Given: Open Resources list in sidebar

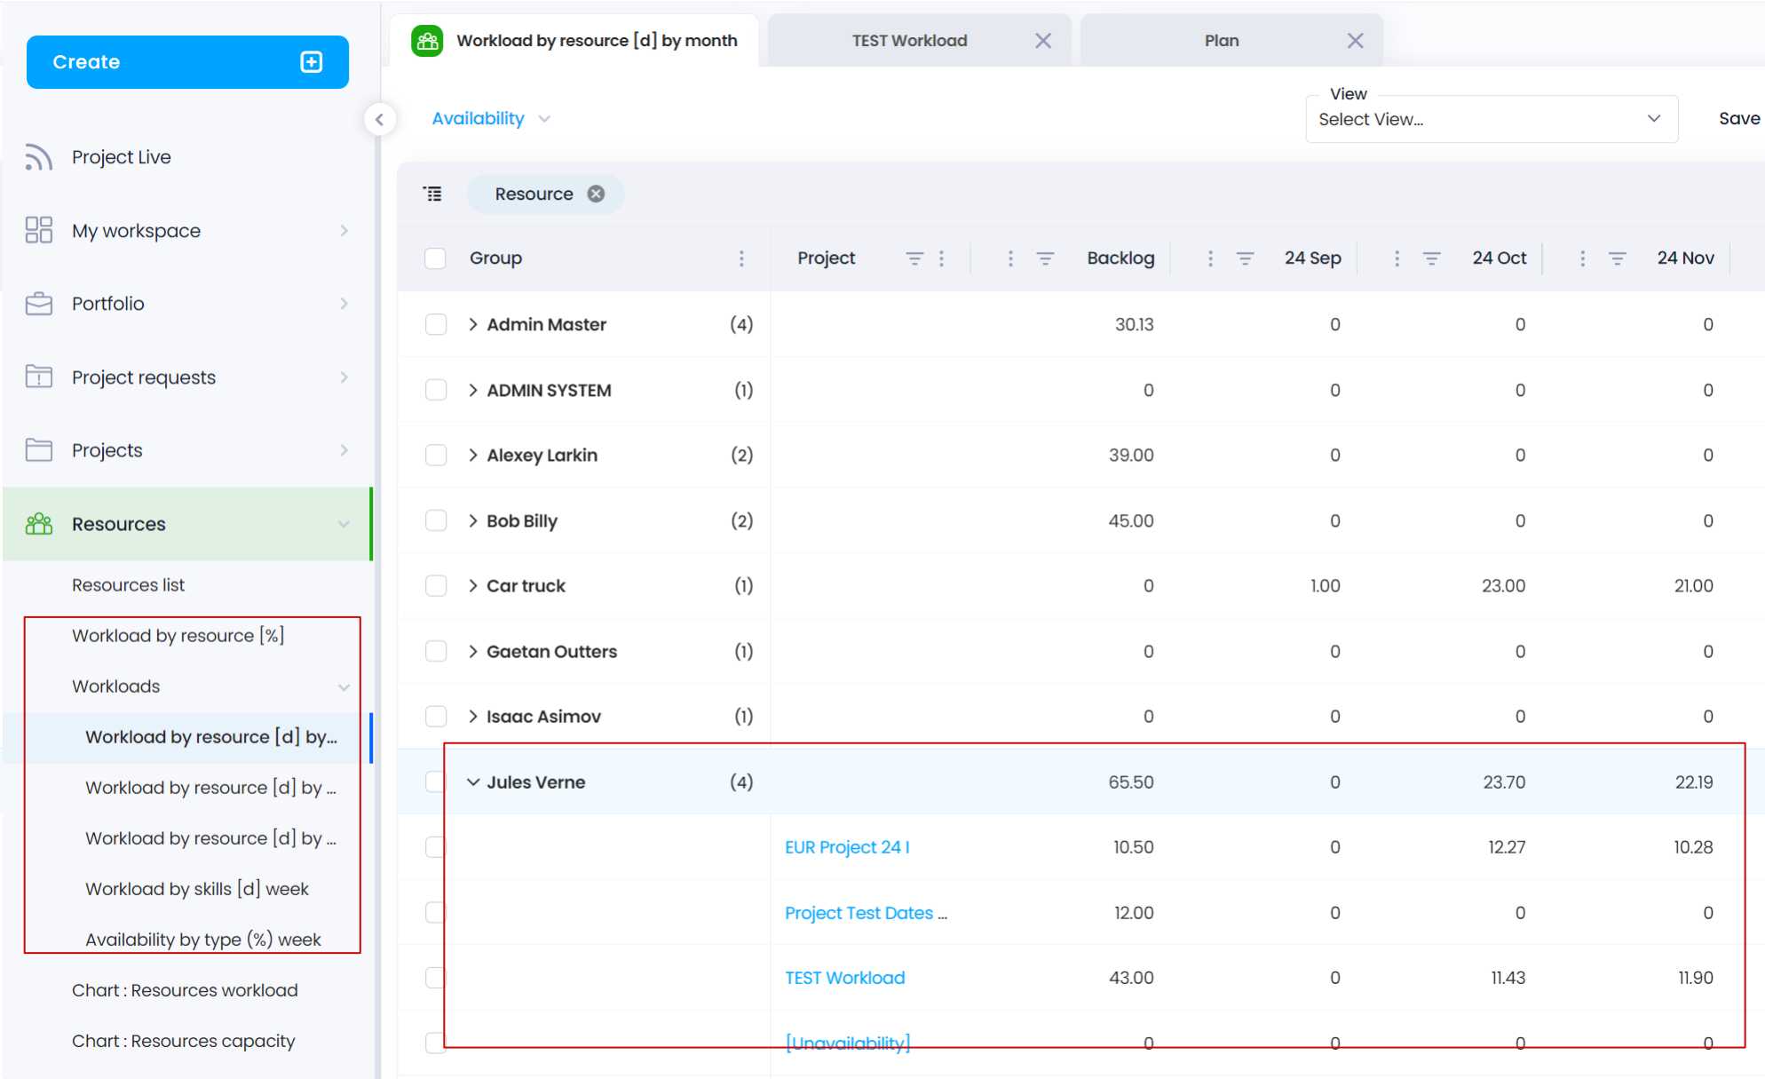Looking at the screenshot, I should pyautogui.click(x=129, y=585).
